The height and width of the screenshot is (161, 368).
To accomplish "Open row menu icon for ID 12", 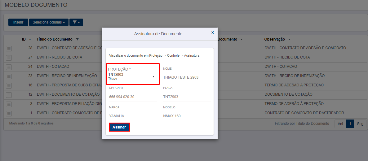I will pyautogui.click(x=9, y=95).
